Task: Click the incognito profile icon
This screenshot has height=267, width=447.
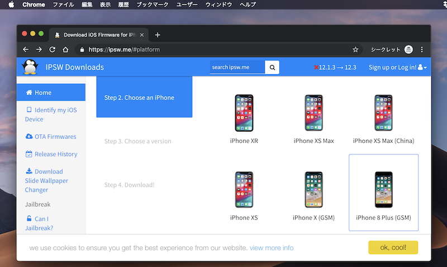Action: (x=408, y=49)
